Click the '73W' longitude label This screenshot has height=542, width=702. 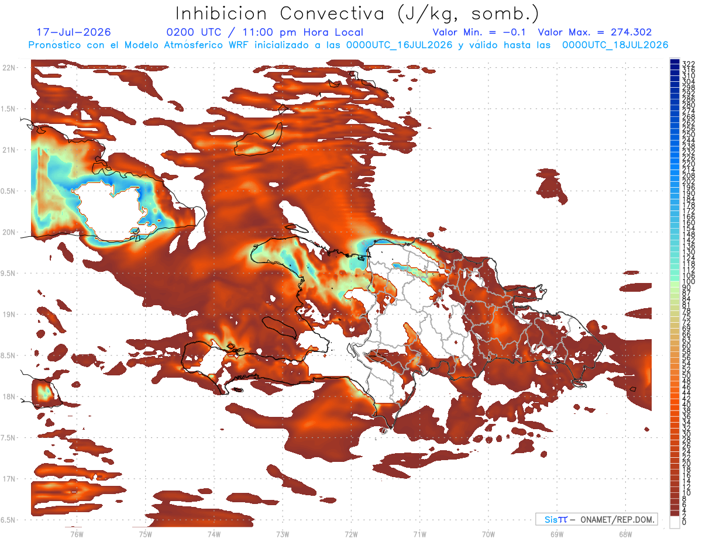(283, 534)
